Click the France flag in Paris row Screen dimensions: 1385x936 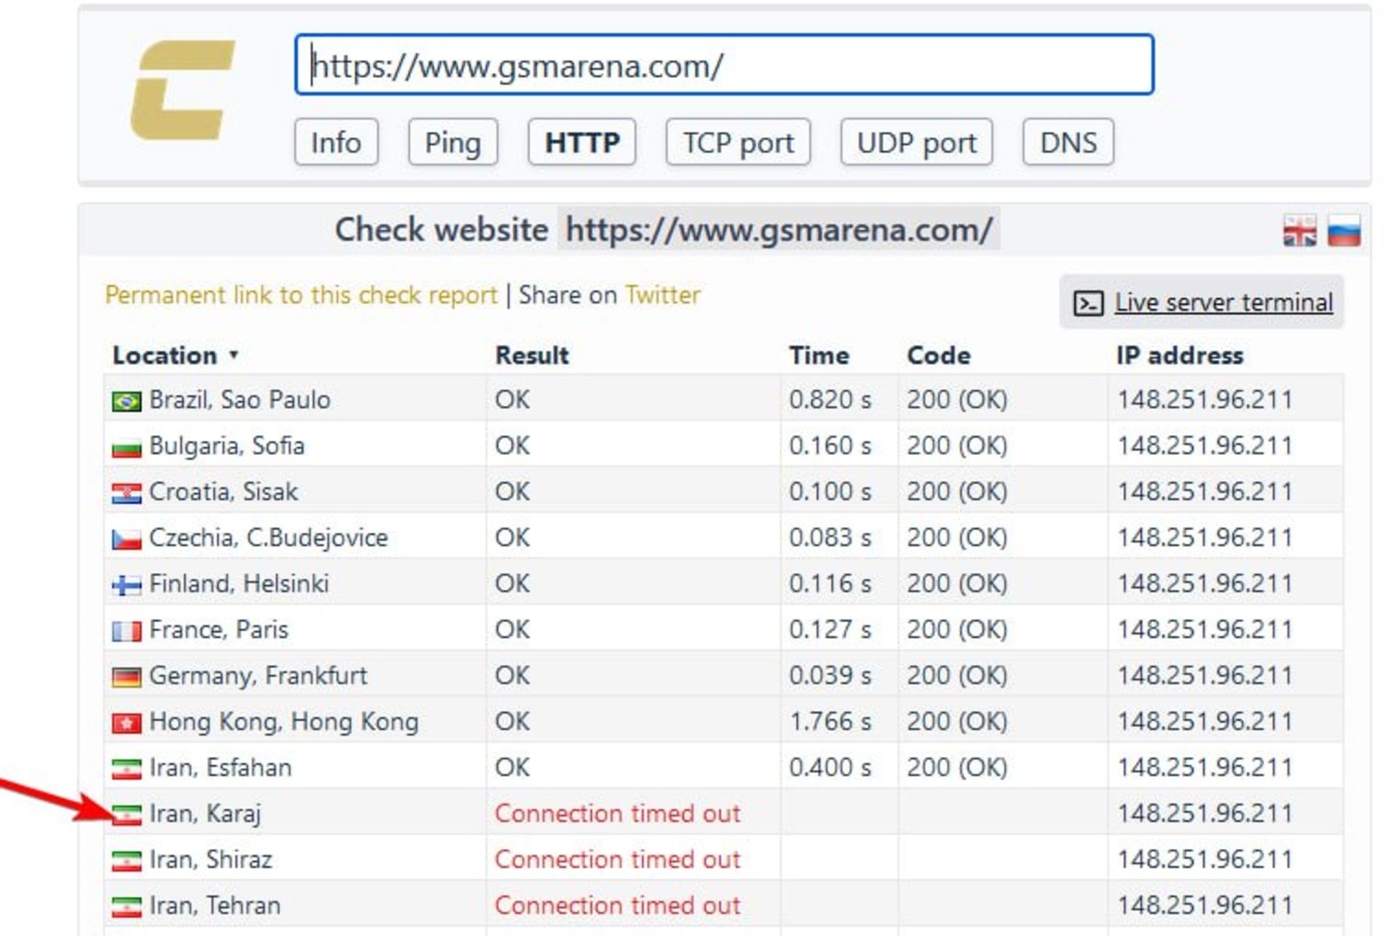(126, 632)
